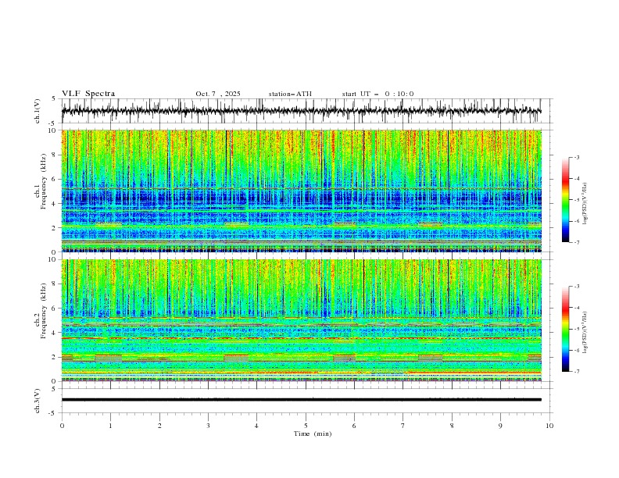Screen dimensions: 619x478
Task: Click time axis tick label "6"
Action: click(355, 426)
